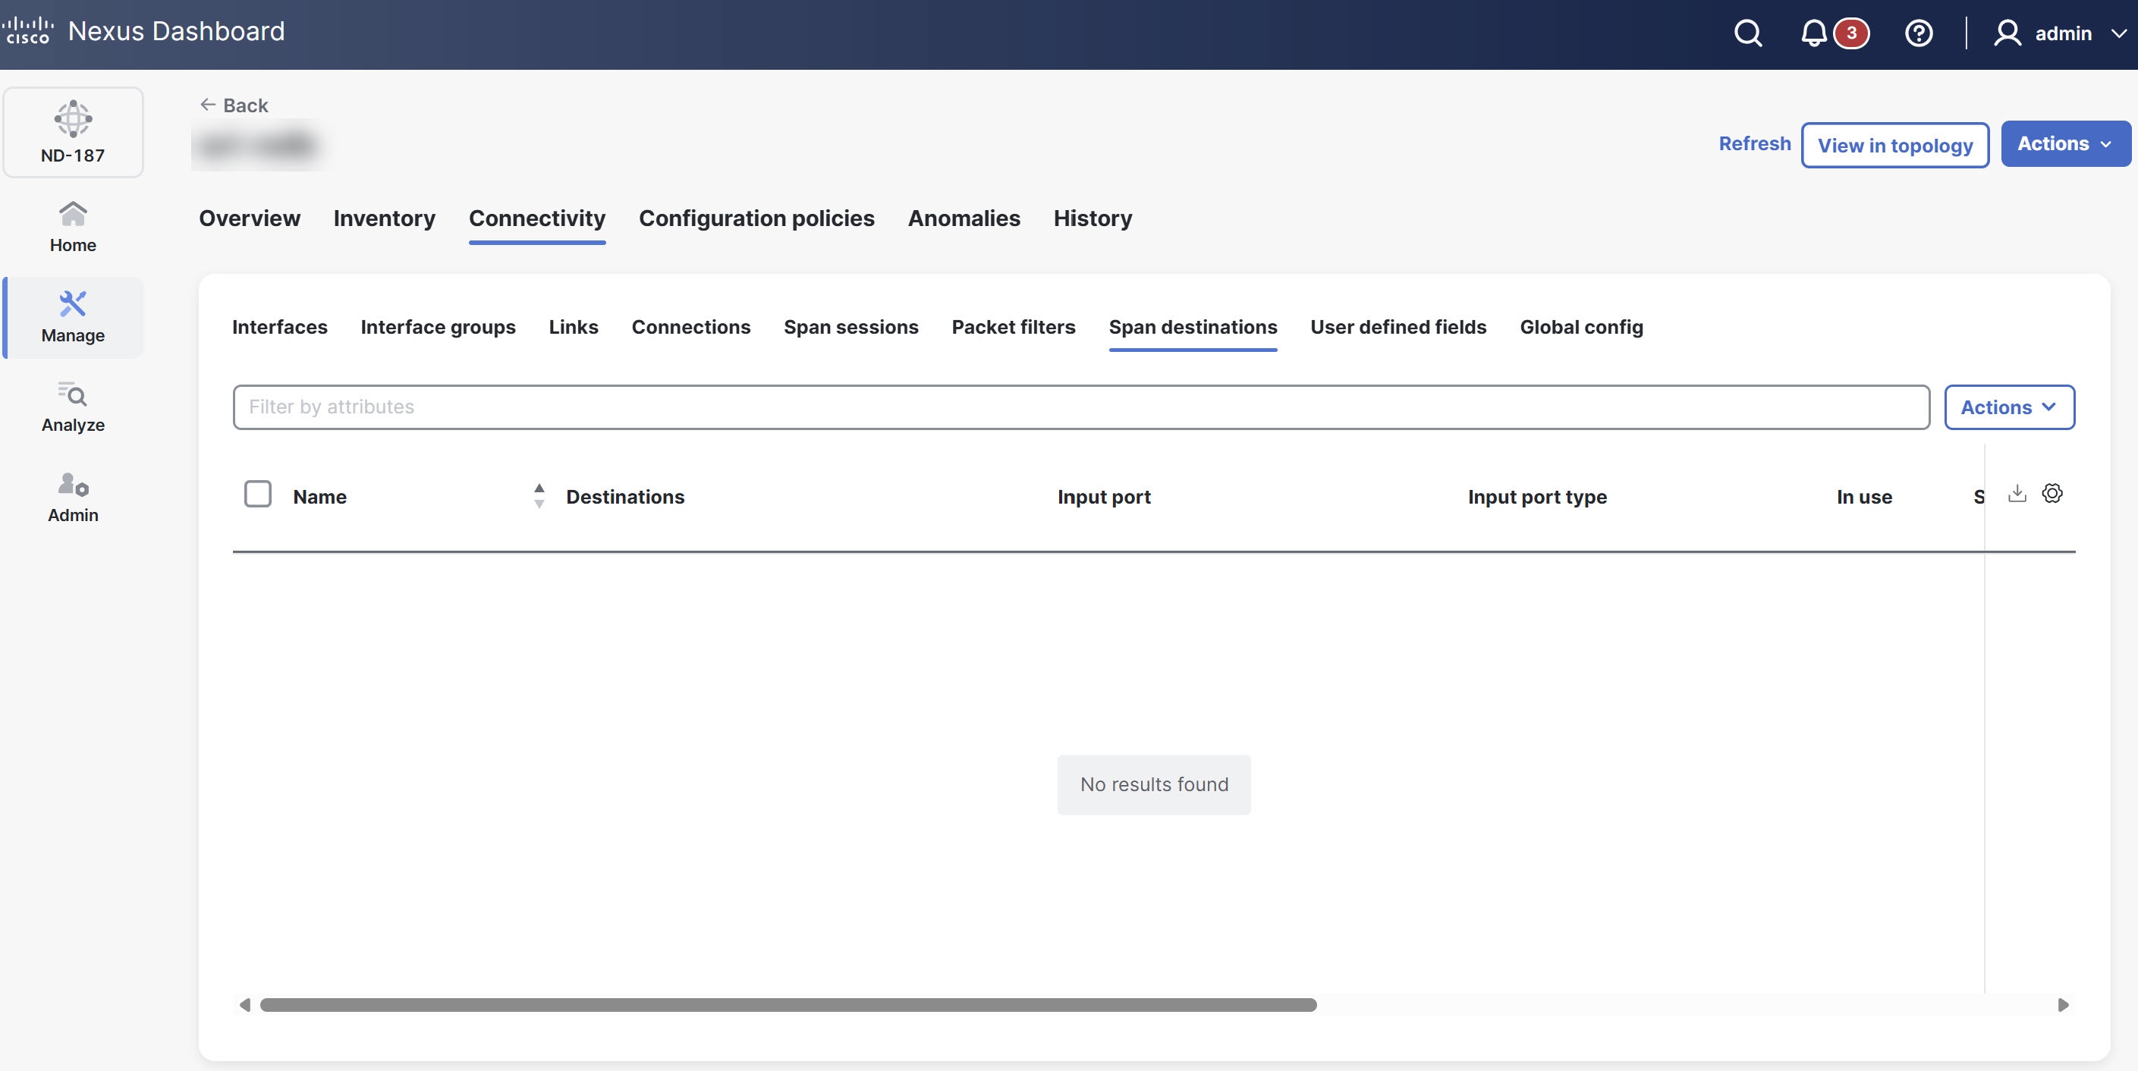Open the search icon in header
Viewport: 2138px width, 1071px height.
[x=1747, y=33]
